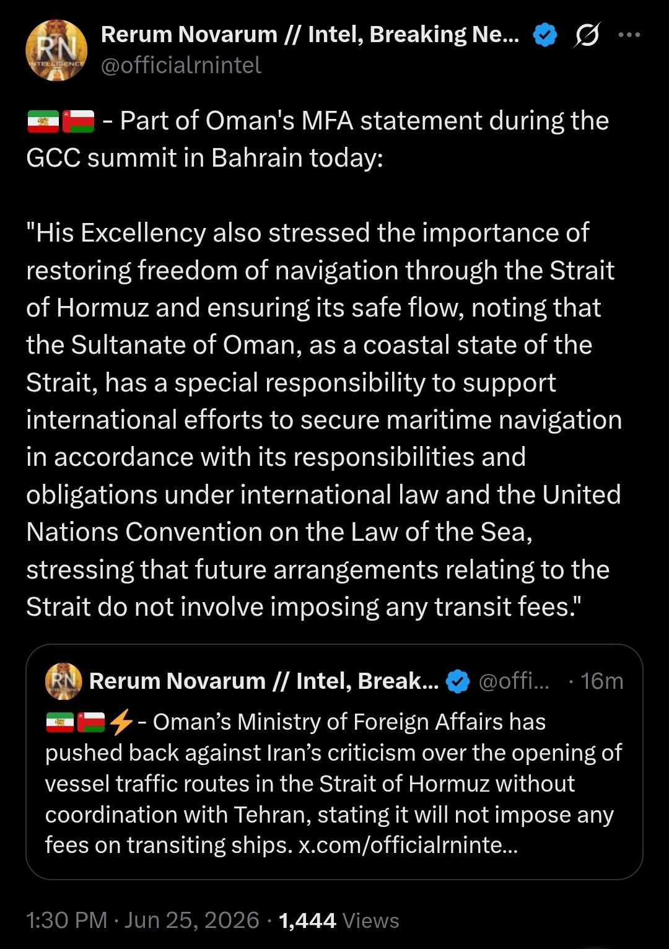The height and width of the screenshot is (949, 669).
Task: Click the blue verified badge in the header
Action: (x=545, y=35)
